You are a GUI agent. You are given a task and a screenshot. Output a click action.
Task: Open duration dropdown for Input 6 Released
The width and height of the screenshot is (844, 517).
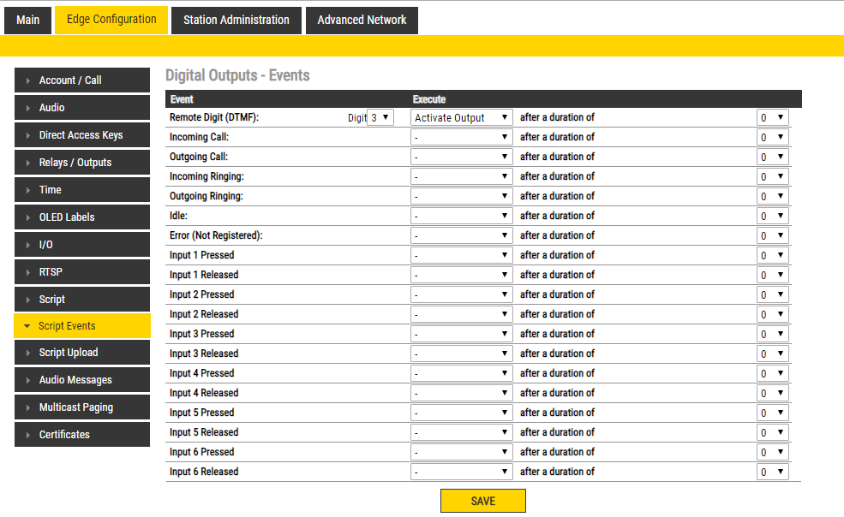772,472
